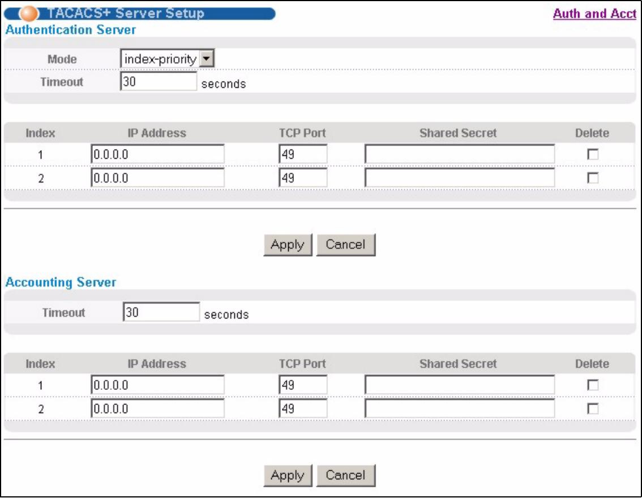Click Apply button under Accounting Server

coord(288,476)
